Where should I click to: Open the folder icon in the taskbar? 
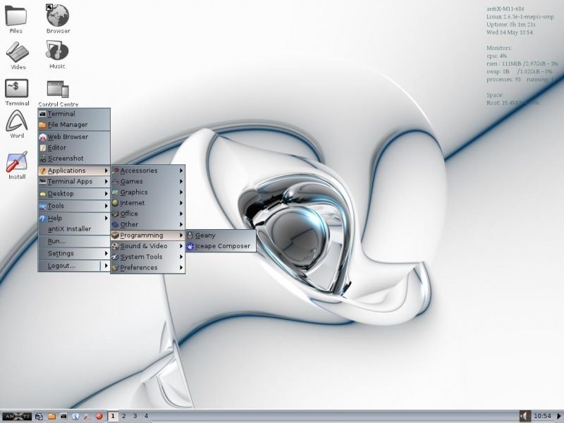tap(52, 416)
